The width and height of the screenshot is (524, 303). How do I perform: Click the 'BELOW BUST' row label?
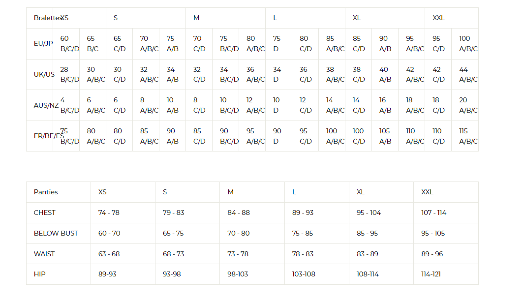click(59, 234)
